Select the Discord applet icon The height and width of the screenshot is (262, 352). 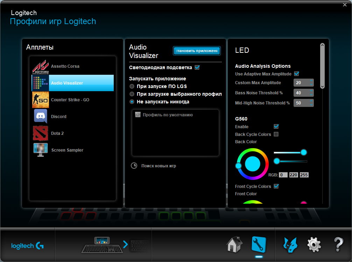pos(40,116)
